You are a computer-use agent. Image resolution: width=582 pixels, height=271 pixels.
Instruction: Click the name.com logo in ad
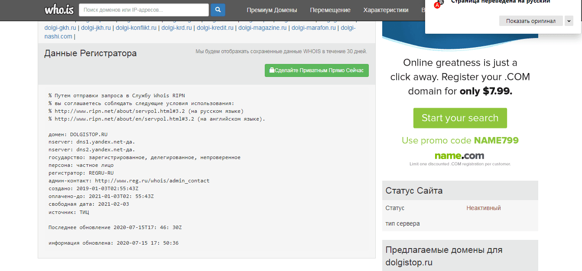[459, 156]
